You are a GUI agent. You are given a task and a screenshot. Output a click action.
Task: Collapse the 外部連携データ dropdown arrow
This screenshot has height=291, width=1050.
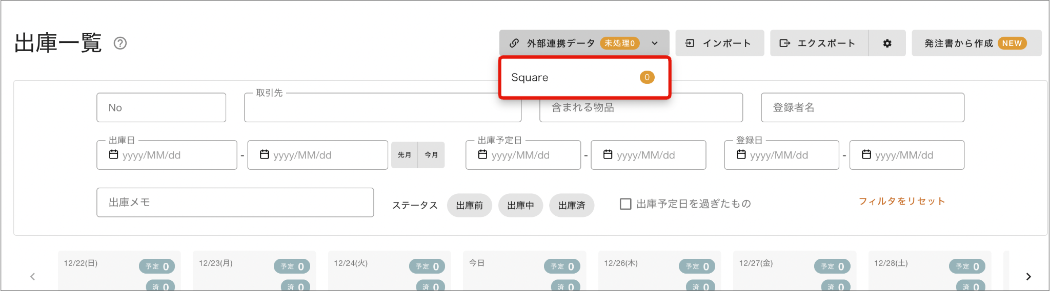pos(655,43)
